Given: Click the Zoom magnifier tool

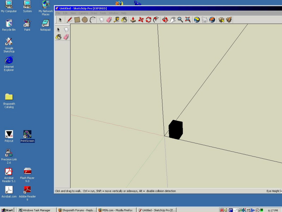Looking at the screenshot, I should pos(180,20).
